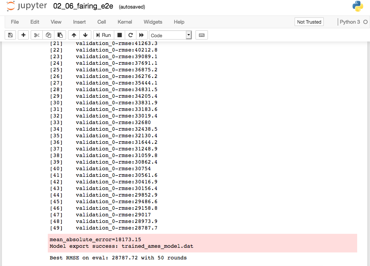Go to Jupyter home via logo
Screen dimensions: 370x266
tap(27, 7)
